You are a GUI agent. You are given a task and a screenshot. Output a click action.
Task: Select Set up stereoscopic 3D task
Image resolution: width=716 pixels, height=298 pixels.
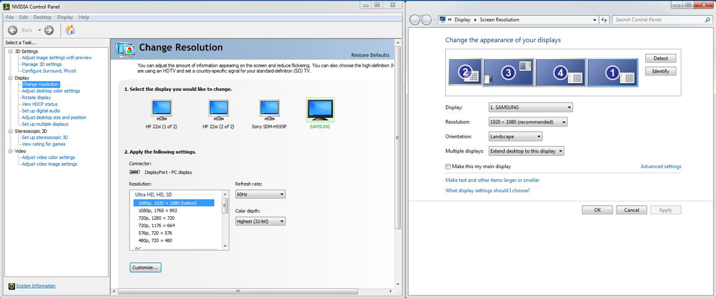(45, 137)
